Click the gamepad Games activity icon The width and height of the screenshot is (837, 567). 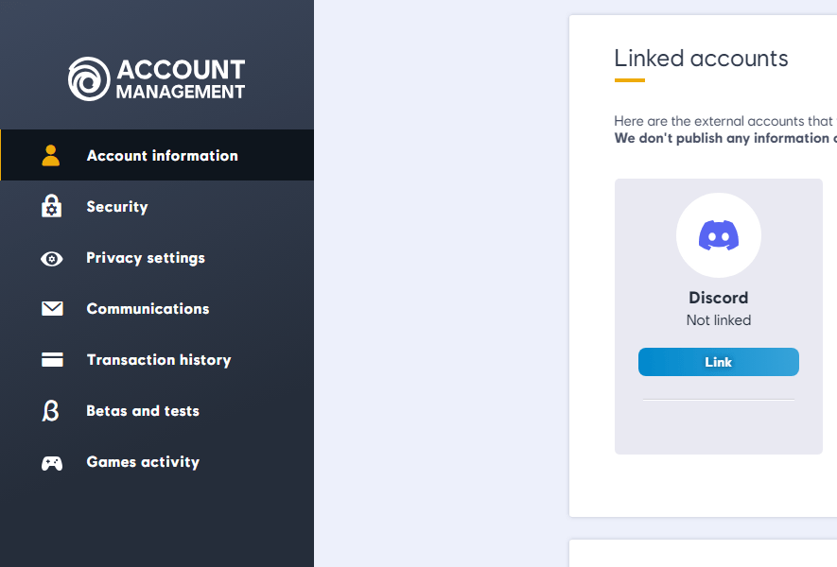[x=52, y=463]
